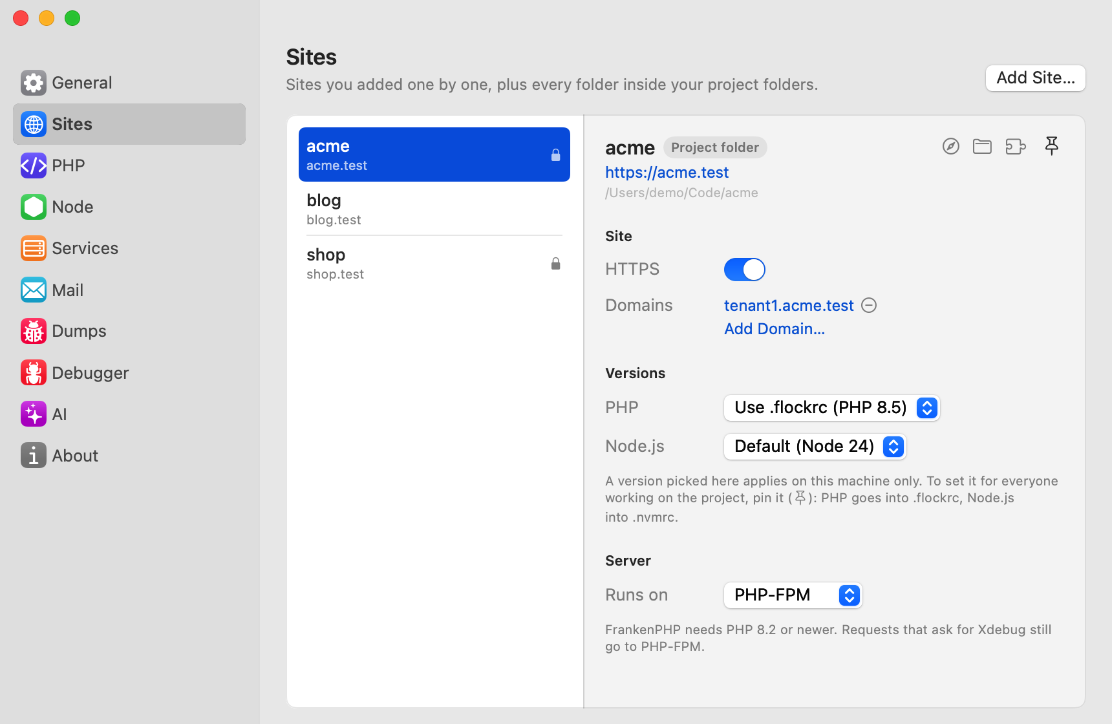The width and height of the screenshot is (1112, 724).
Task: Open the Debugger section label
Action: tap(91, 373)
